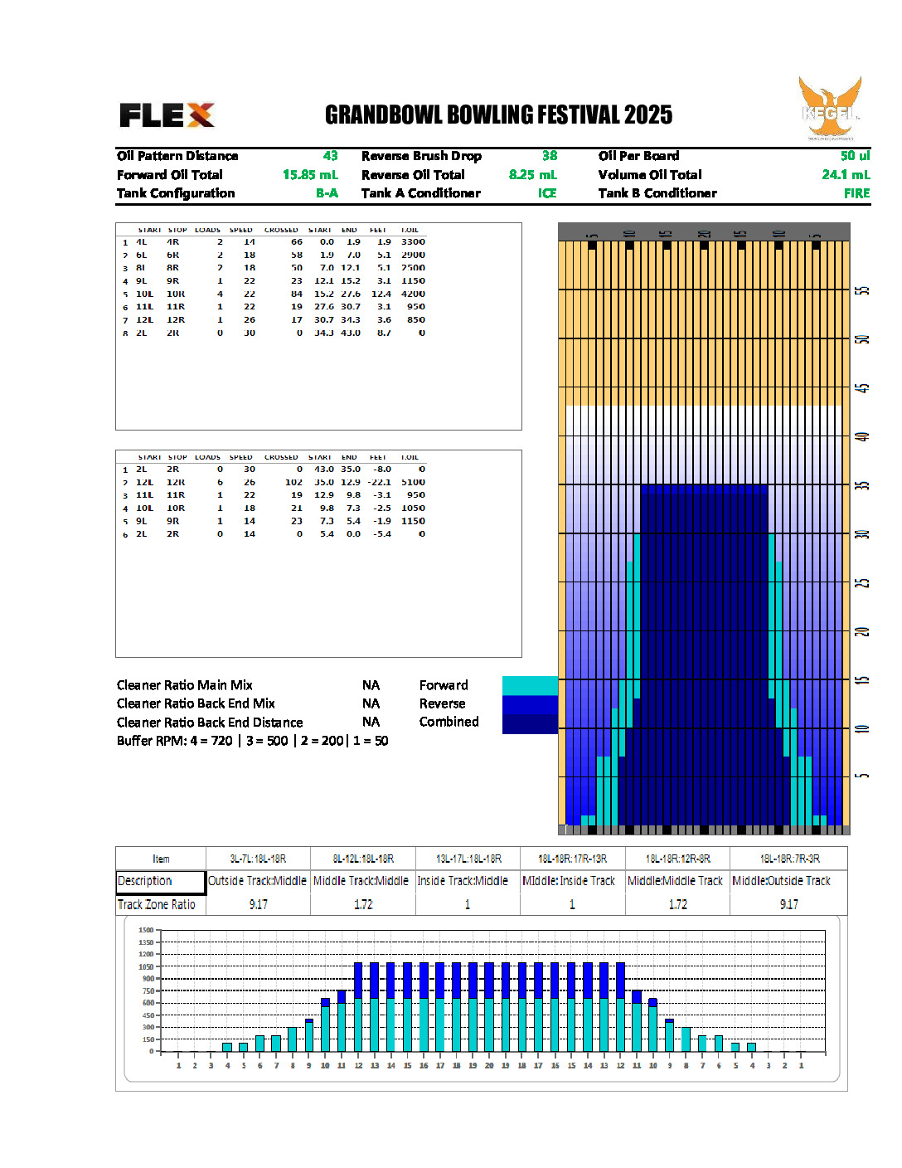Image resolution: width=902 pixels, height=1168 pixels.
Task: Click the cyan Forward legend swatch
Action: pyautogui.click(x=529, y=685)
